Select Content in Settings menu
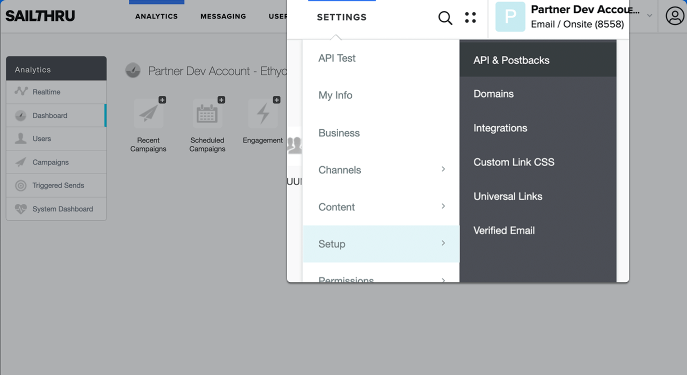Viewport: 687px width, 375px height. (x=381, y=207)
